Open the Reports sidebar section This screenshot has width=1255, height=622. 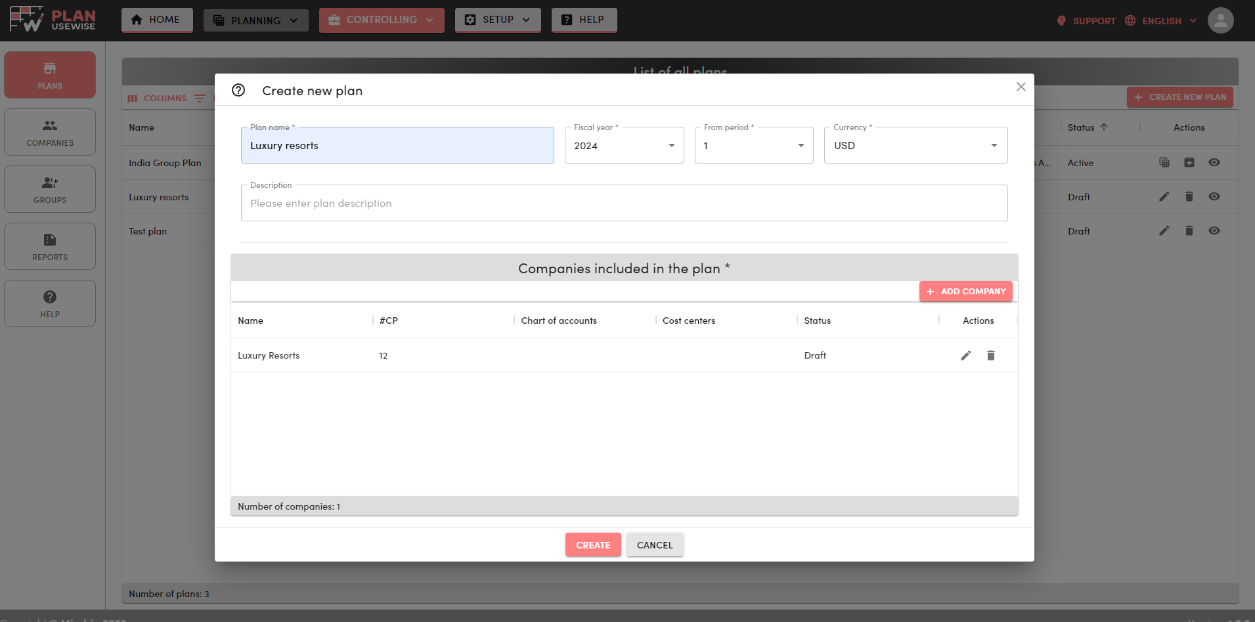pyautogui.click(x=50, y=246)
